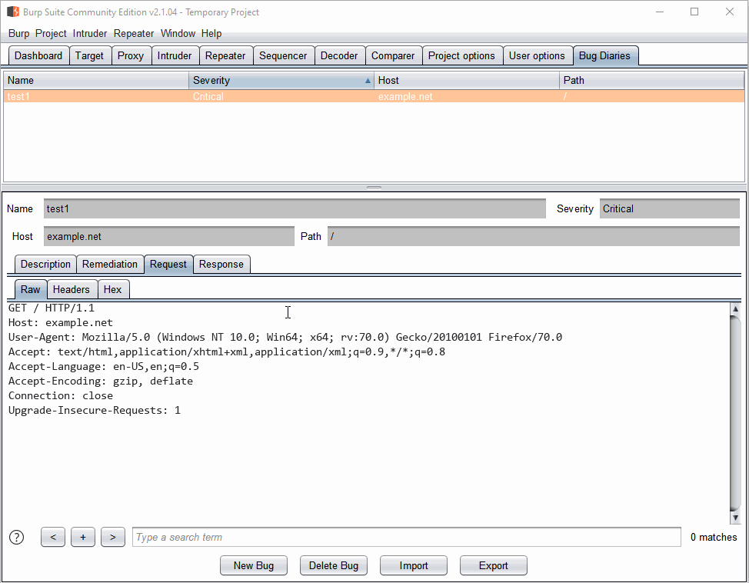Click the Export button

pyautogui.click(x=494, y=566)
